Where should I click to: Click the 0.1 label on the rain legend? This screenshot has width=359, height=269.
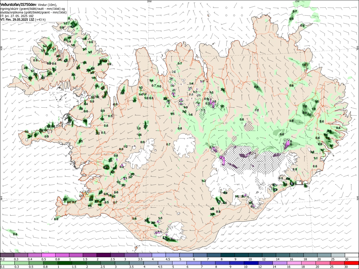(2, 267)
